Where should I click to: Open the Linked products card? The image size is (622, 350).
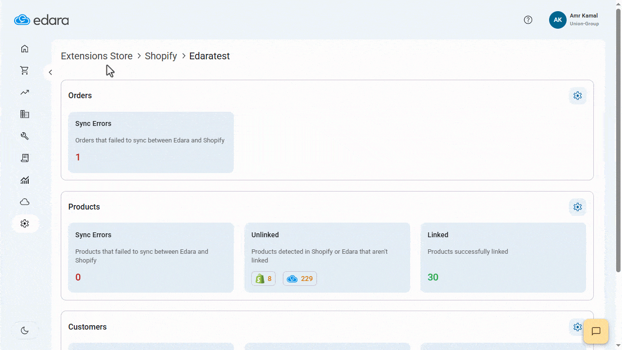(503, 258)
